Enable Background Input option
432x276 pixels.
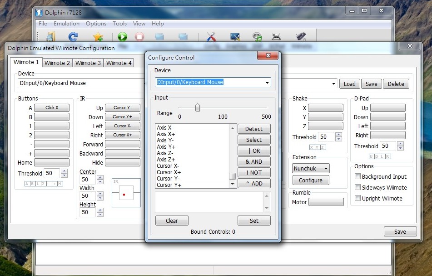(358, 176)
